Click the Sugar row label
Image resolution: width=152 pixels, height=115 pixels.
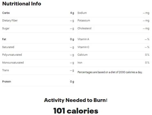(6, 28)
